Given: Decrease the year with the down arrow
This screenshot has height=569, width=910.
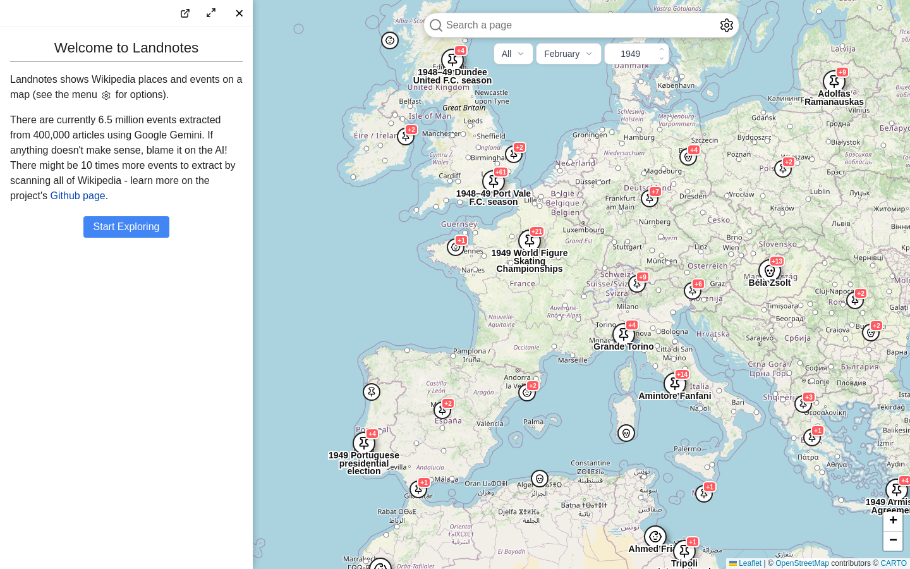Looking at the screenshot, I should coord(662,59).
